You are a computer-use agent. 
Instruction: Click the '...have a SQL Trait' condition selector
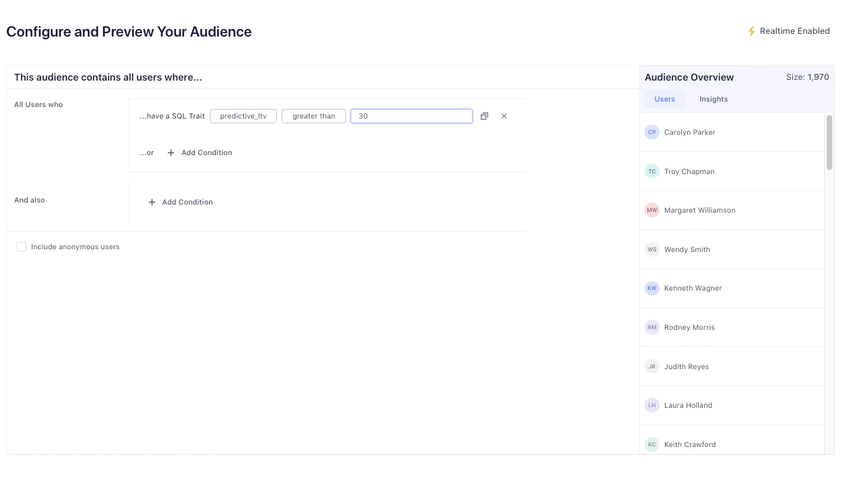coord(172,116)
